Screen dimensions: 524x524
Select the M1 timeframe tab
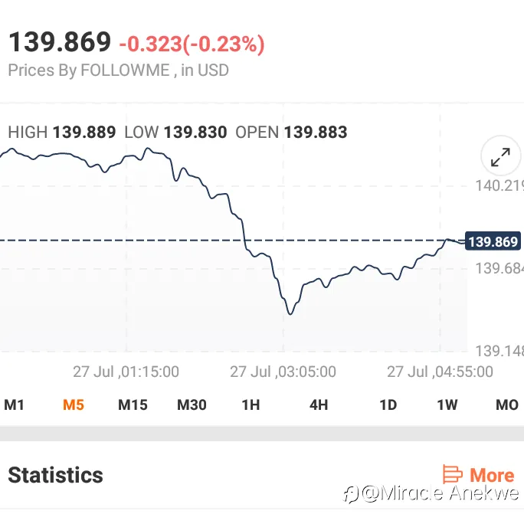14,405
